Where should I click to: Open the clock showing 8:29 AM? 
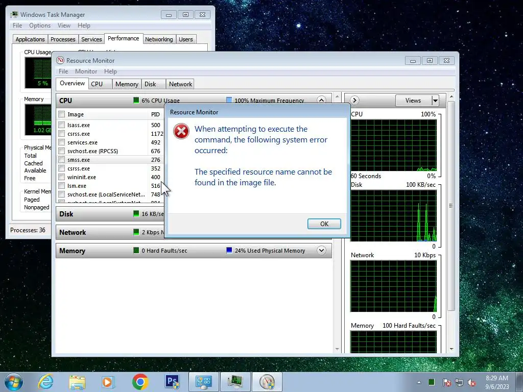497,382
